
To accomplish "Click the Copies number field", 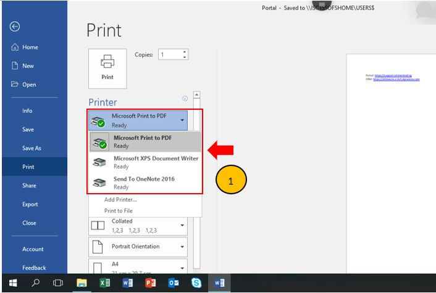I will 170,54.
